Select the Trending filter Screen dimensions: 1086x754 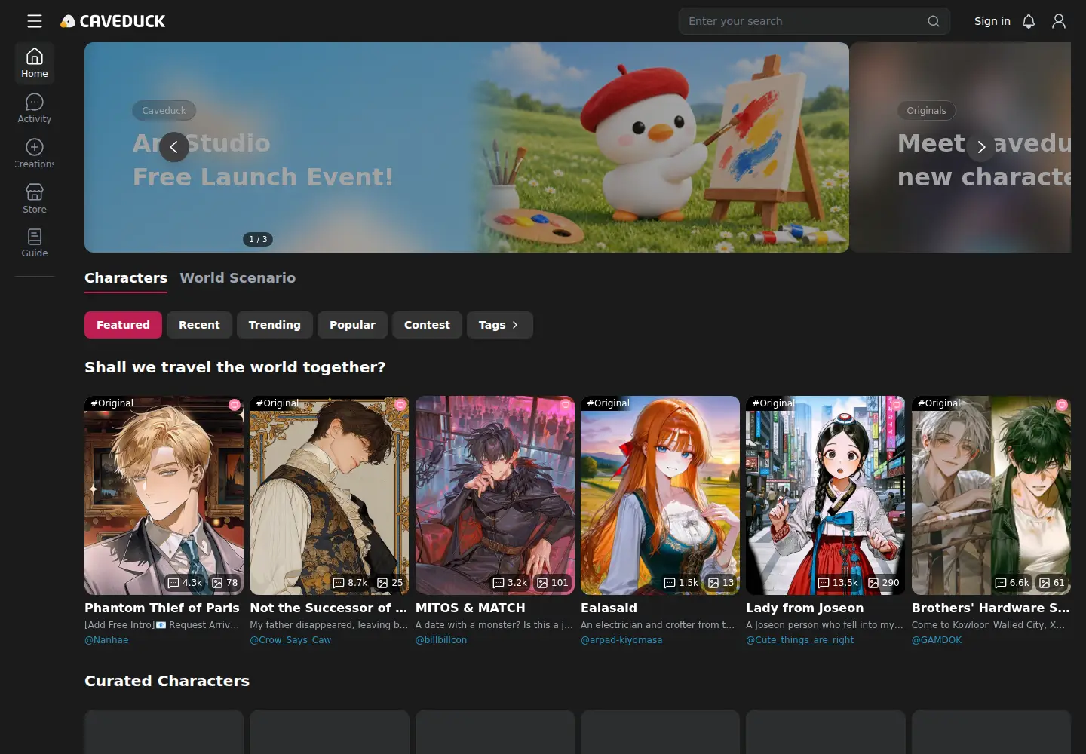tap(275, 325)
